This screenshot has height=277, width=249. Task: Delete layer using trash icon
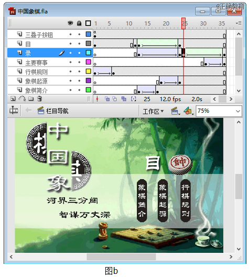40,99
